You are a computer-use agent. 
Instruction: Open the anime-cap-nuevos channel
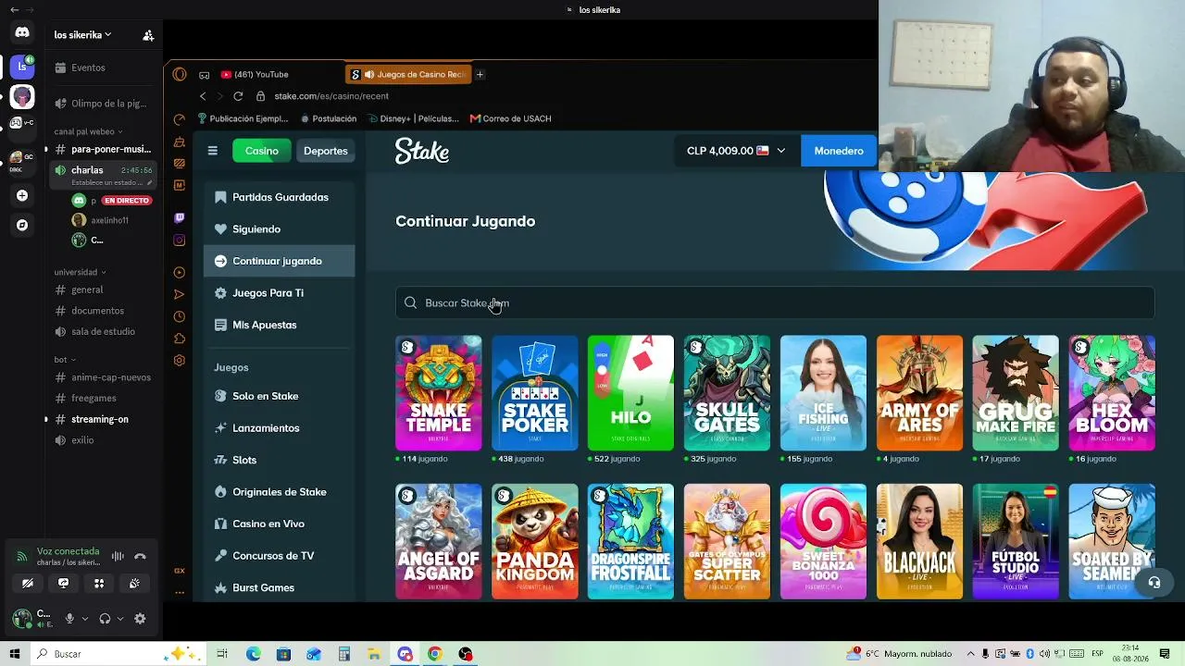102,377
